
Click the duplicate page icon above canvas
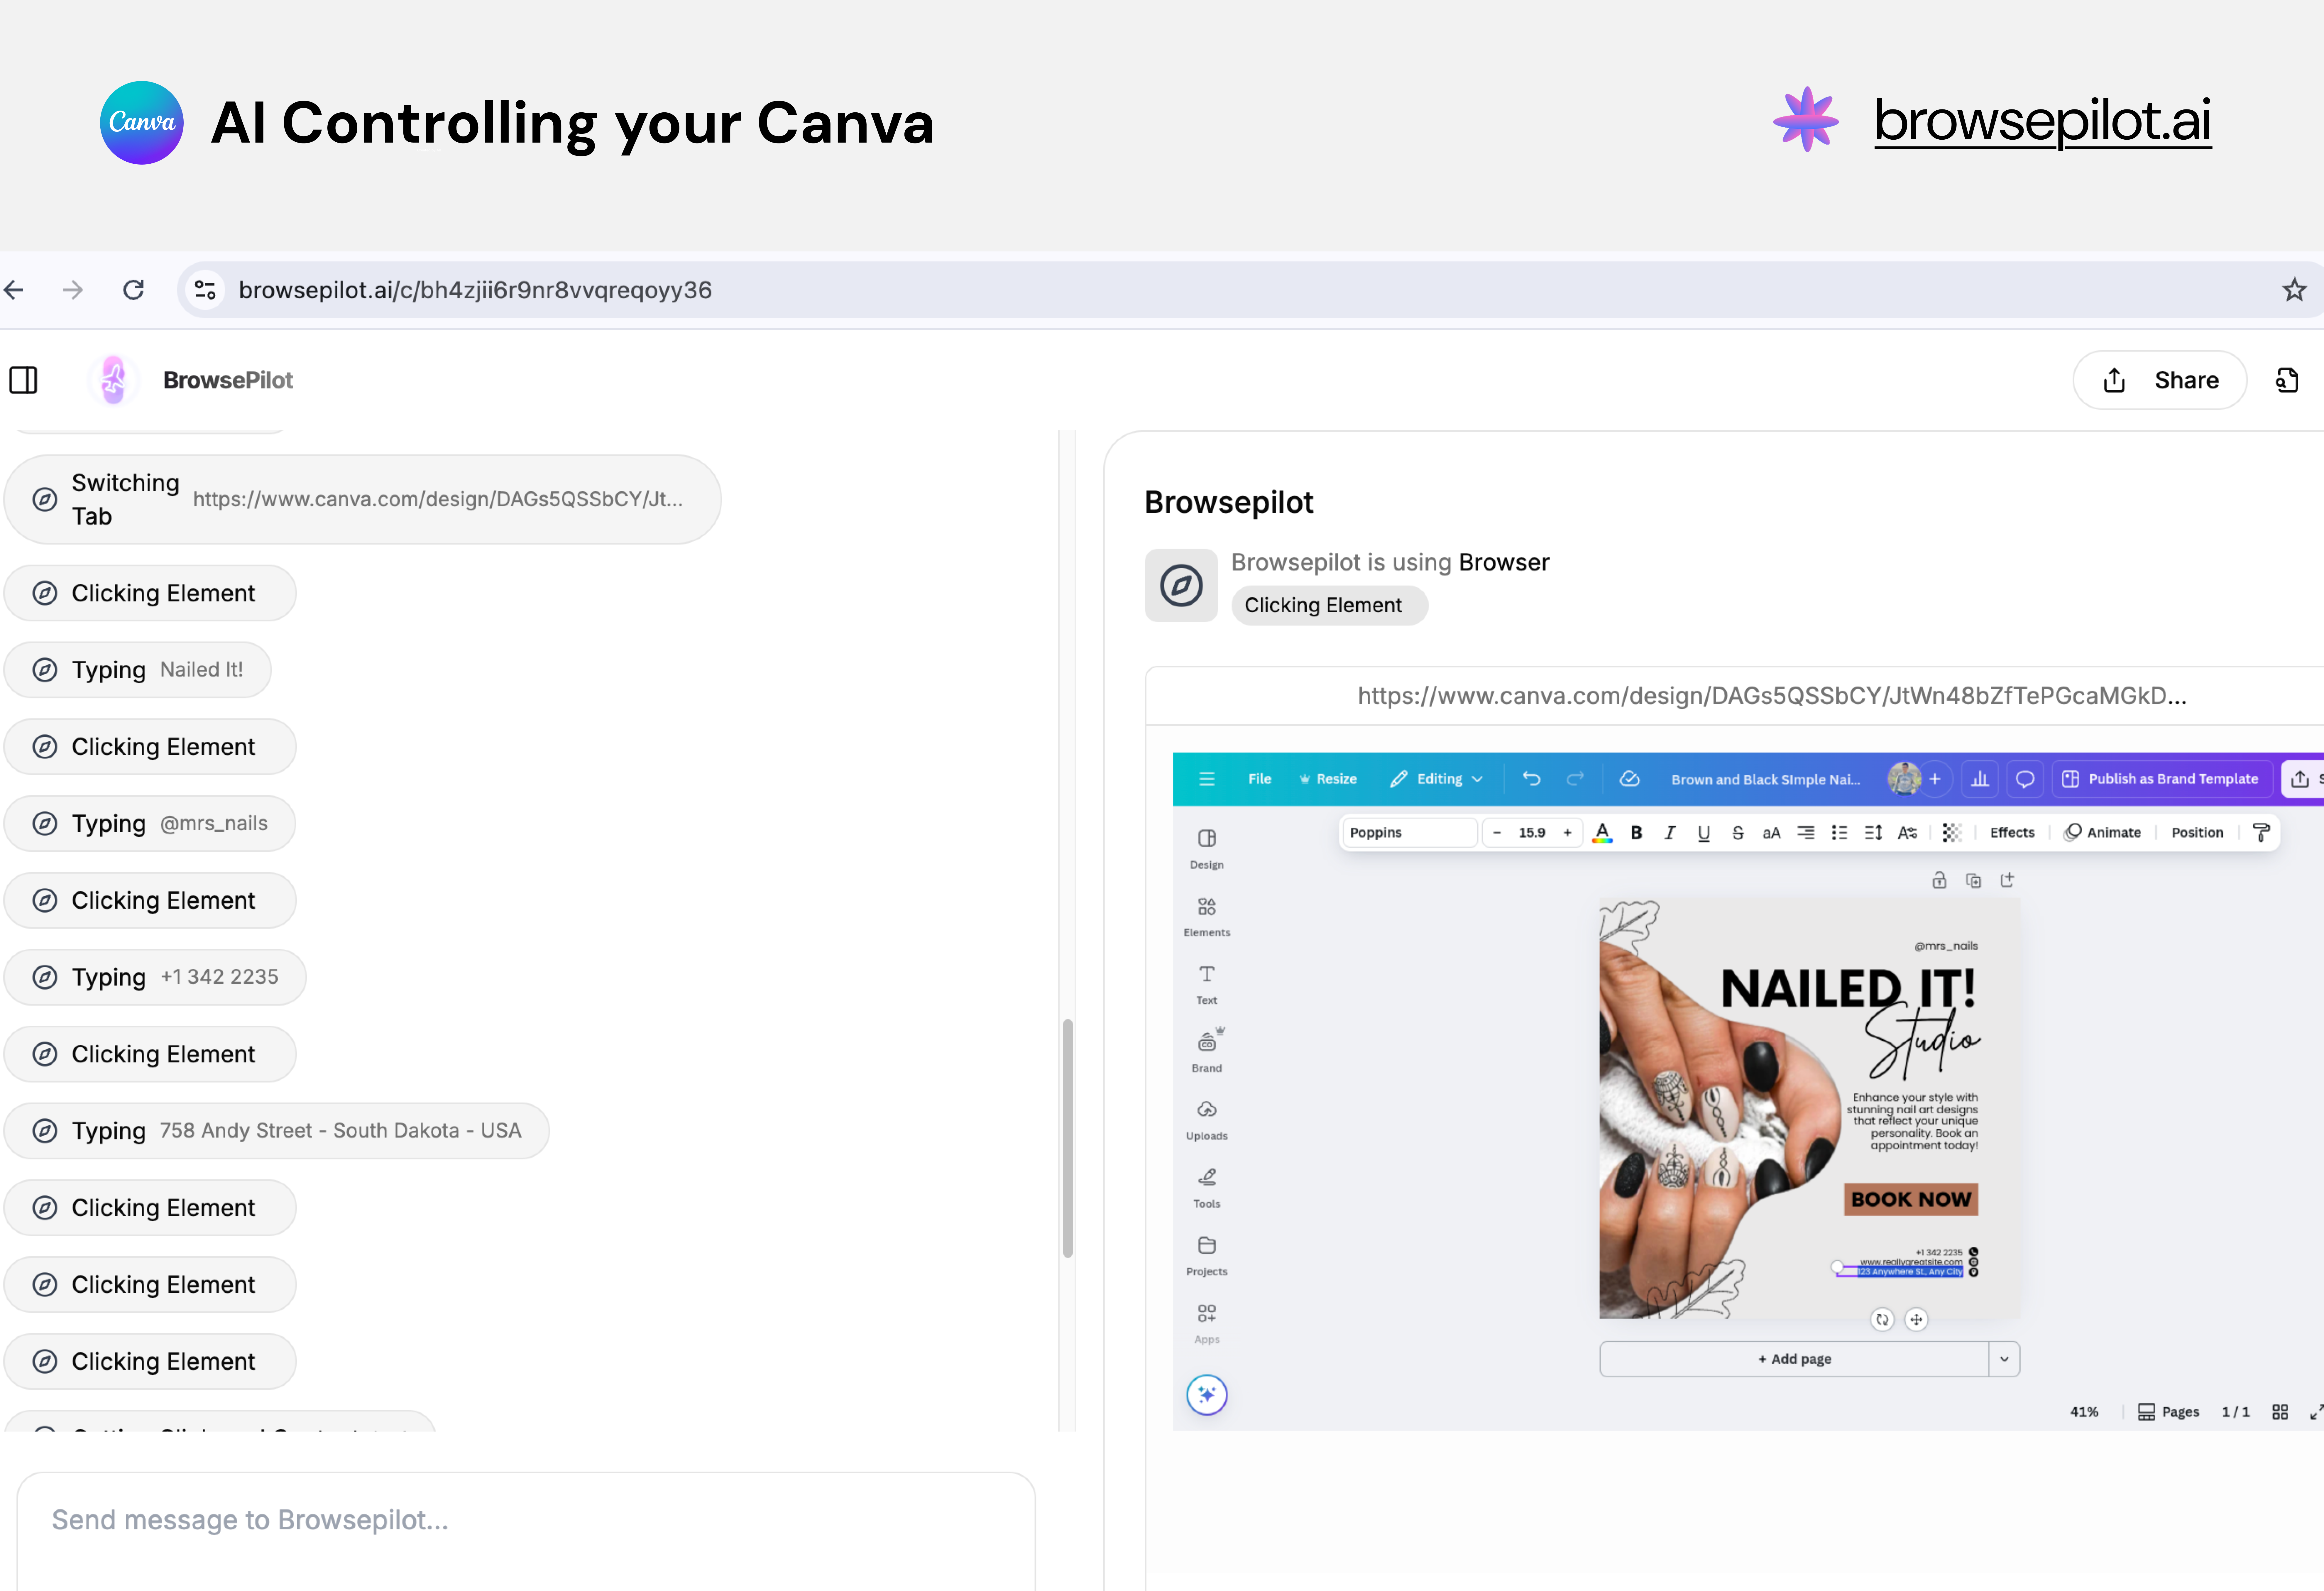pyautogui.click(x=1973, y=880)
